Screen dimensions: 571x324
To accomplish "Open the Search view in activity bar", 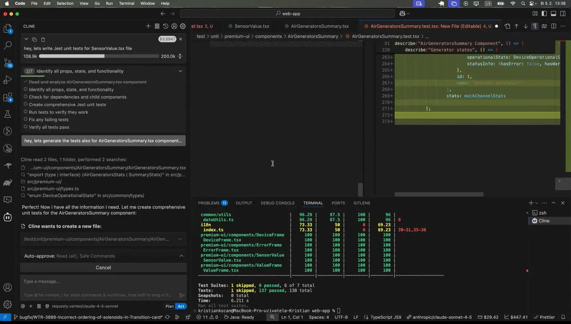I will [x=8, y=45].
